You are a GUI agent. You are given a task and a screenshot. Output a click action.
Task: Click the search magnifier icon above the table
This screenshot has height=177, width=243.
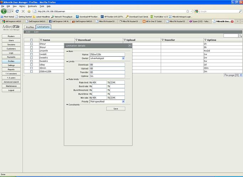pos(241,36)
